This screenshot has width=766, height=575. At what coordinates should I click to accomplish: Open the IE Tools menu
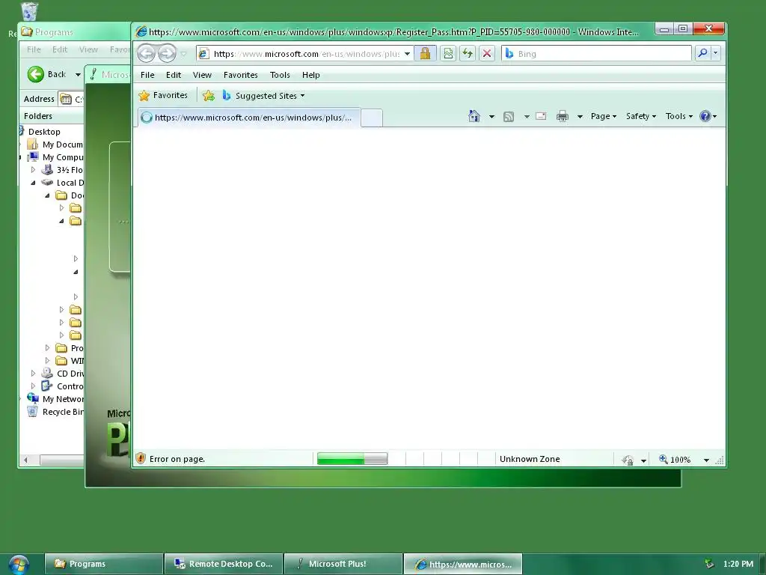[280, 75]
